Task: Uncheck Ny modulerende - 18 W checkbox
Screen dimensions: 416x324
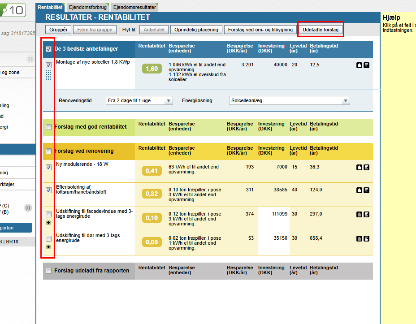Action: [48, 167]
